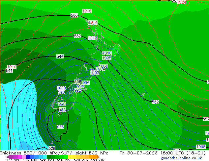Click the blue '1002' isobar label
209x161 pixels.
click(x=95, y=73)
